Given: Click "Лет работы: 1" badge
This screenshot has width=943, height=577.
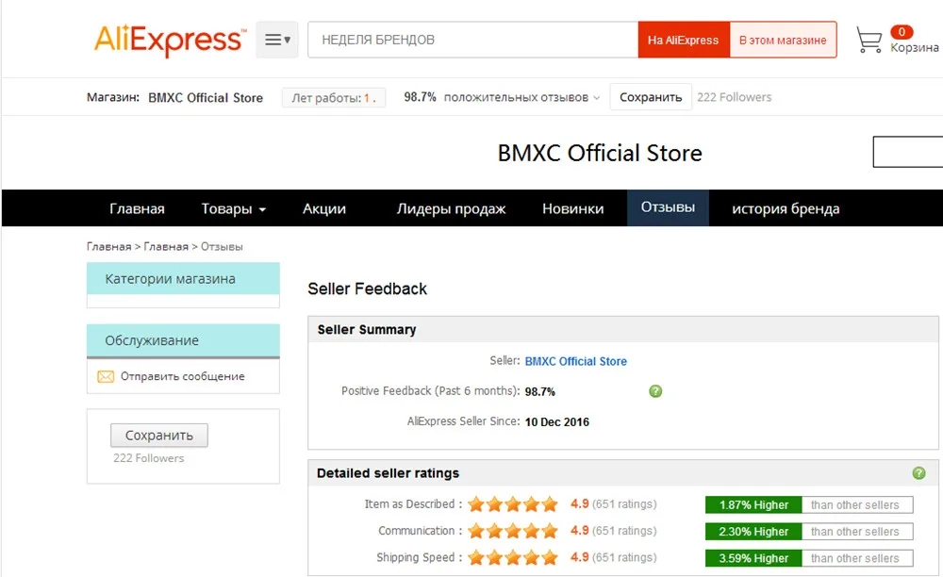Looking at the screenshot, I should coord(334,98).
